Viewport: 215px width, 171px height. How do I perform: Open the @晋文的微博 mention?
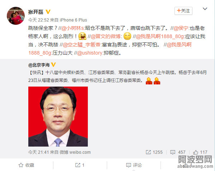(x=106, y=36)
